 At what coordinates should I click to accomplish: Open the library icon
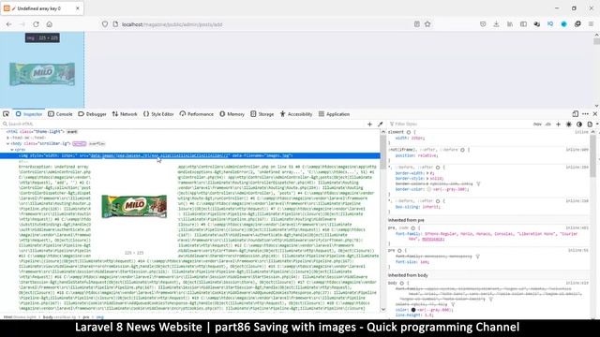pos(510,24)
